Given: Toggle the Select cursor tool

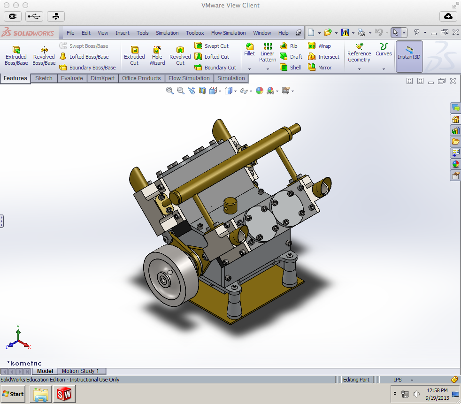Looking at the screenshot, I should pos(395,32).
